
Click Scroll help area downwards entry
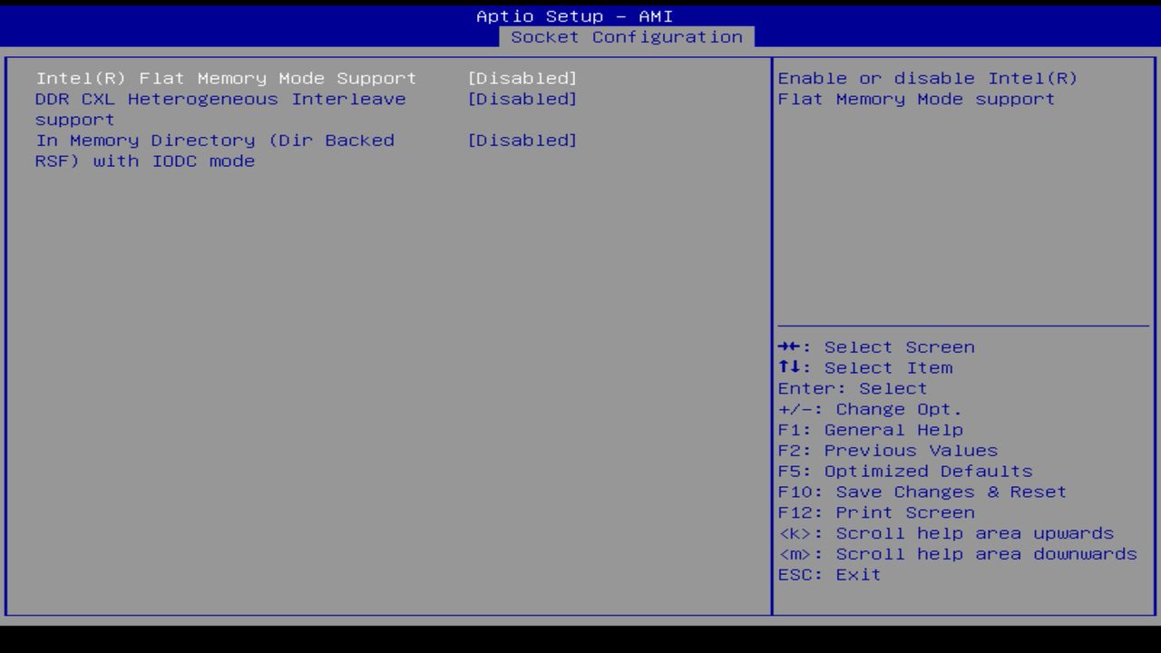[x=956, y=553]
